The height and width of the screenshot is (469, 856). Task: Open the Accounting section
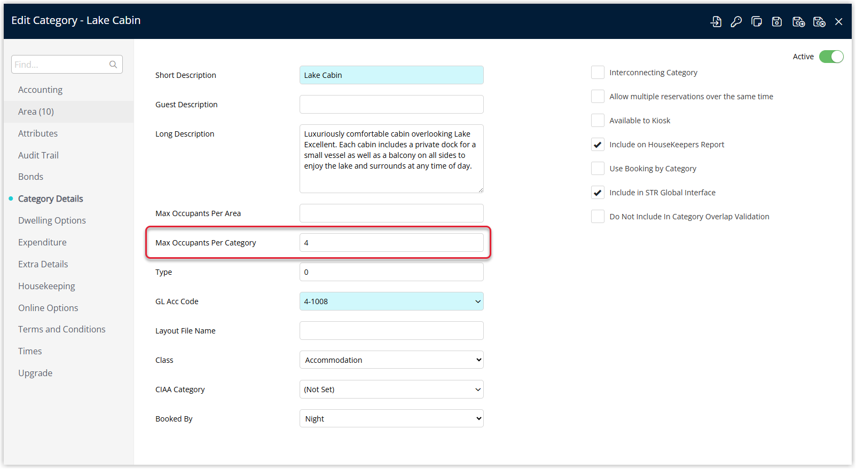click(x=40, y=90)
